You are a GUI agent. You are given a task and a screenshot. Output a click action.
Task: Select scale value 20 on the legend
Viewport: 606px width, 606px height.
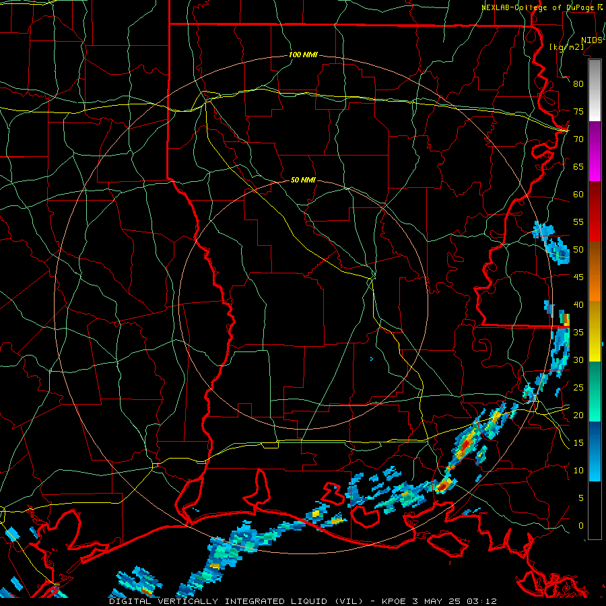click(x=578, y=415)
